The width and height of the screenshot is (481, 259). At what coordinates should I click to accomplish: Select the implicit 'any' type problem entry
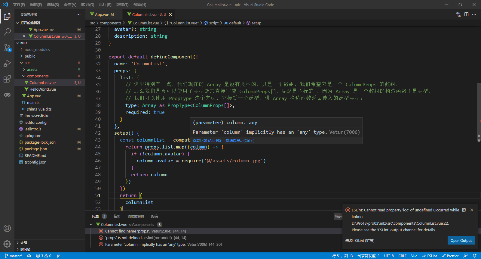(214, 244)
